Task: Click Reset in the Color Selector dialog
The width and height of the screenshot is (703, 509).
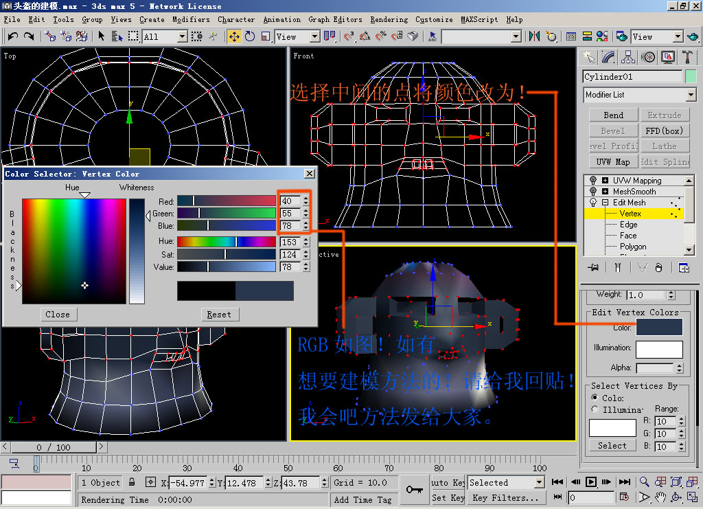Action: 219,315
